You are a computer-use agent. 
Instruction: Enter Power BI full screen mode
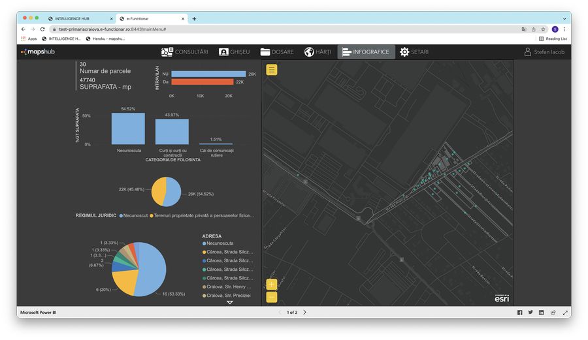click(x=565, y=313)
